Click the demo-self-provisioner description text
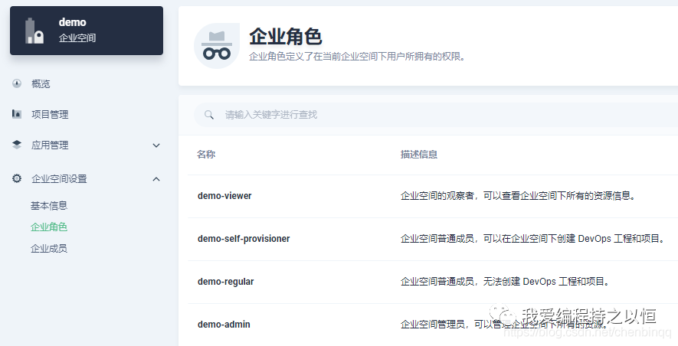This screenshot has width=678, height=346. [x=533, y=238]
